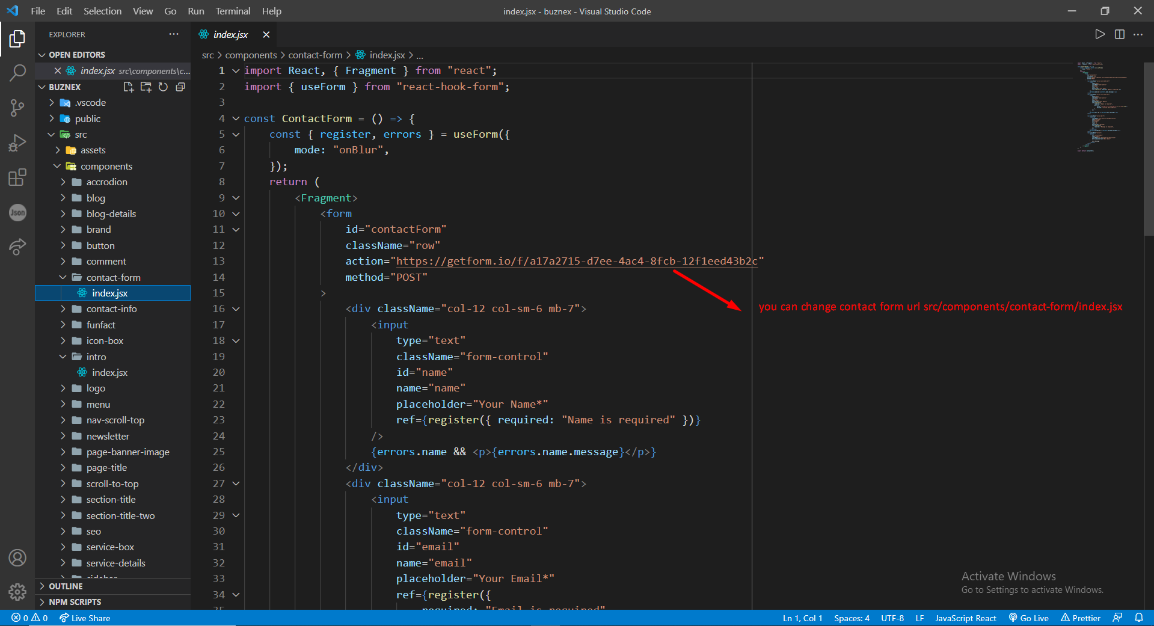The image size is (1154, 626).
Task: Click New File icon in BUZNEX header
Action: tap(128, 87)
